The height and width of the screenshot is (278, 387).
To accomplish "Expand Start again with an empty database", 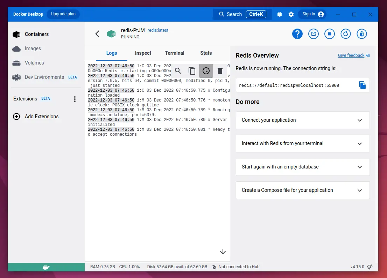I will click(303, 167).
